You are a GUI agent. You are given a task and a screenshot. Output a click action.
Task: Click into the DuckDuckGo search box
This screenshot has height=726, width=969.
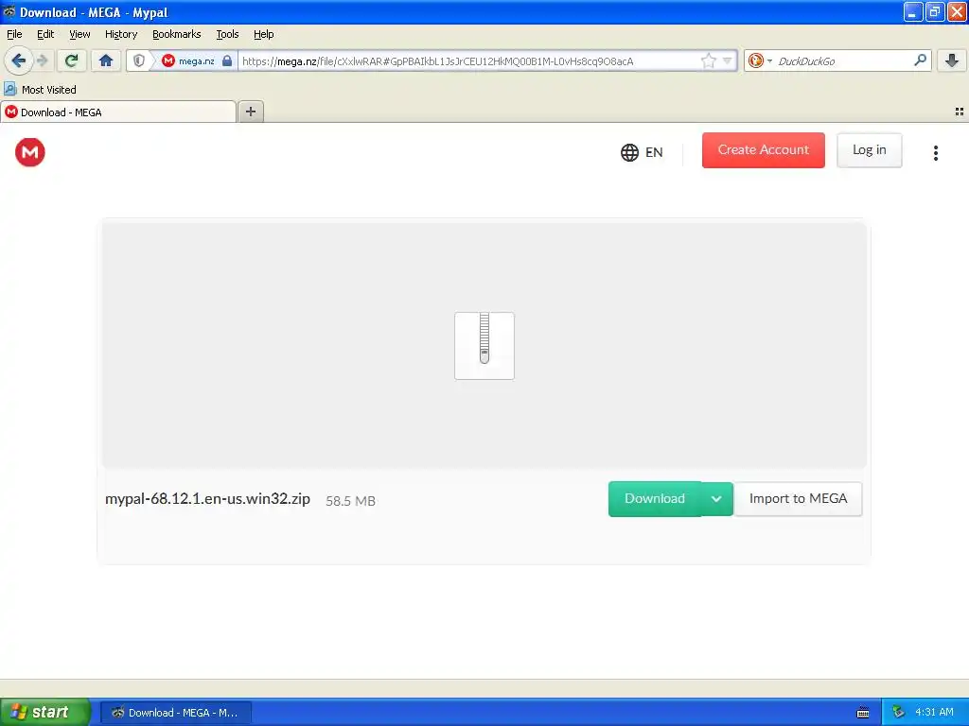point(843,61)
